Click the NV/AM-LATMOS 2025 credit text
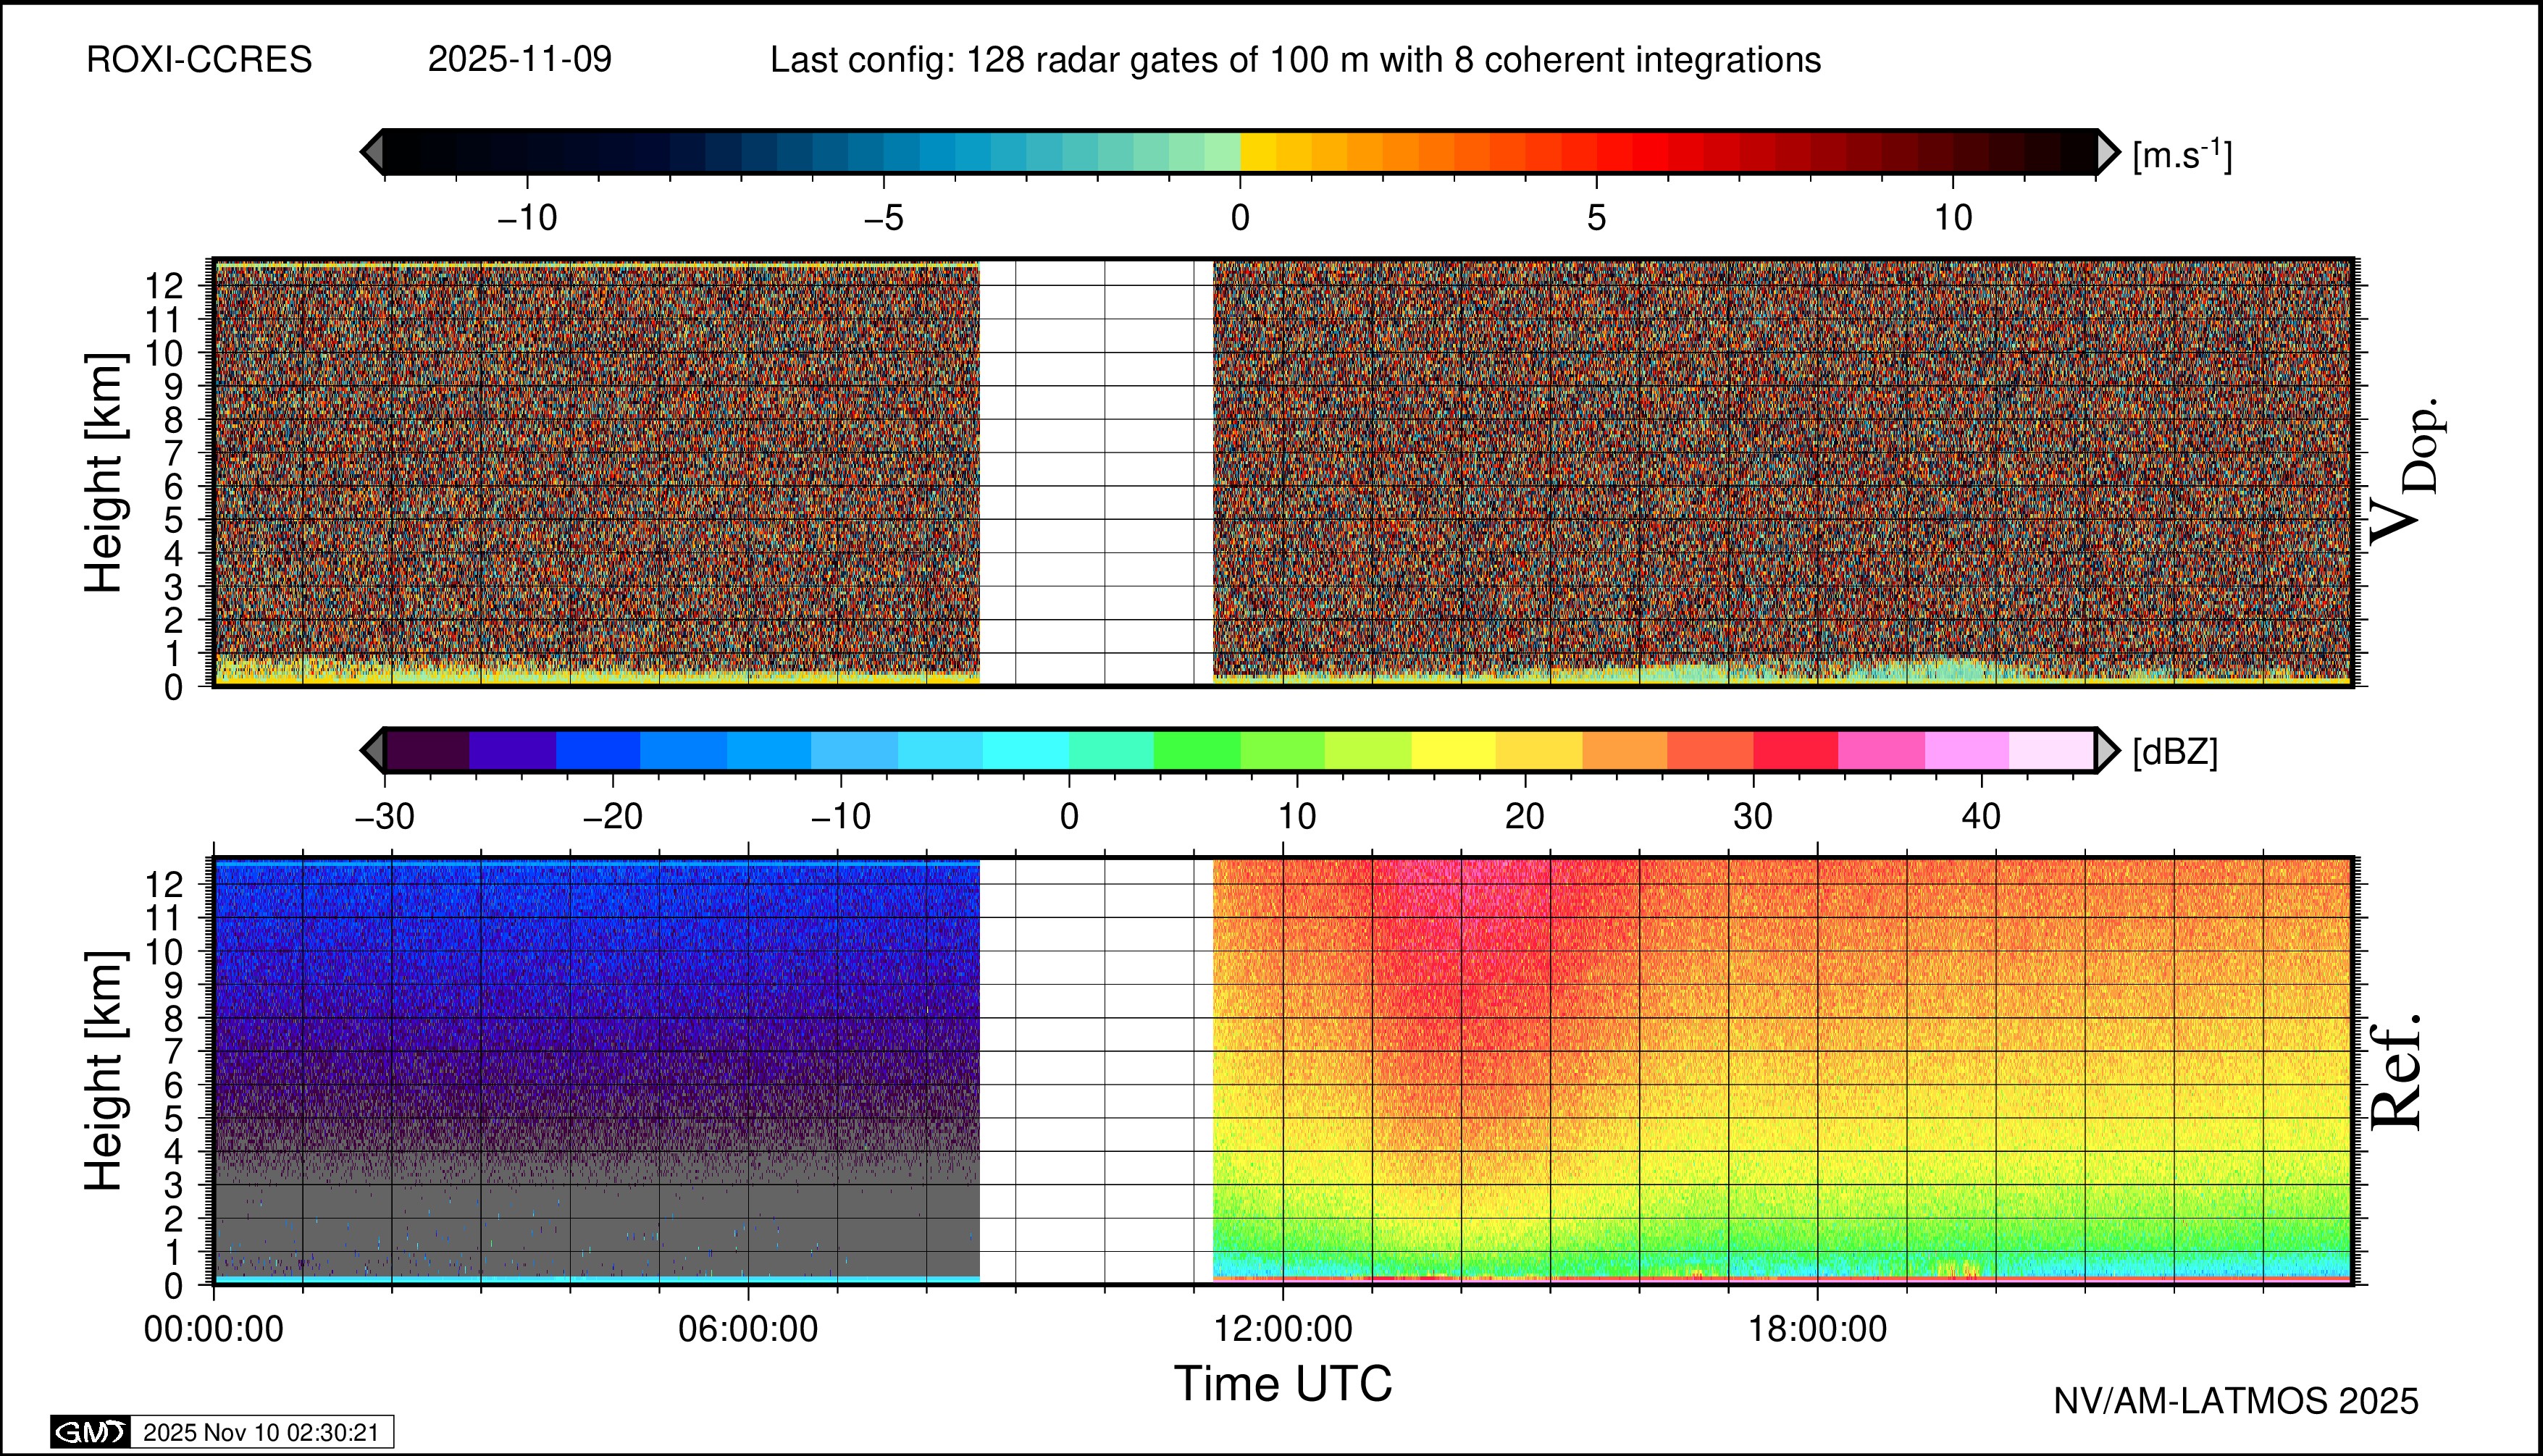 2235,1402
